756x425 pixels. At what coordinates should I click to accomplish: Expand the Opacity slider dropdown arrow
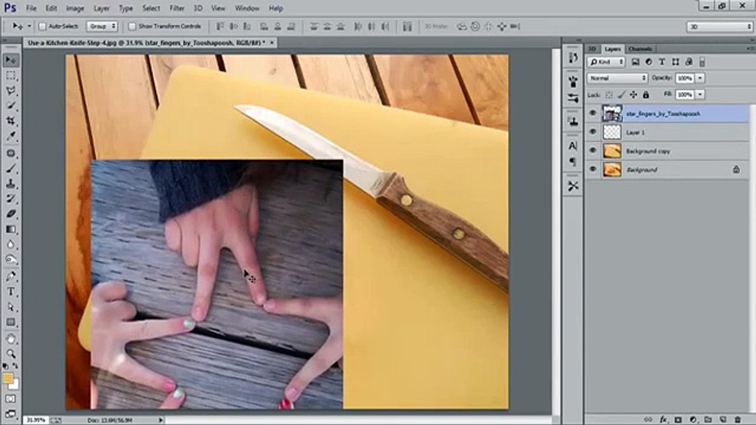pos(700,78)
